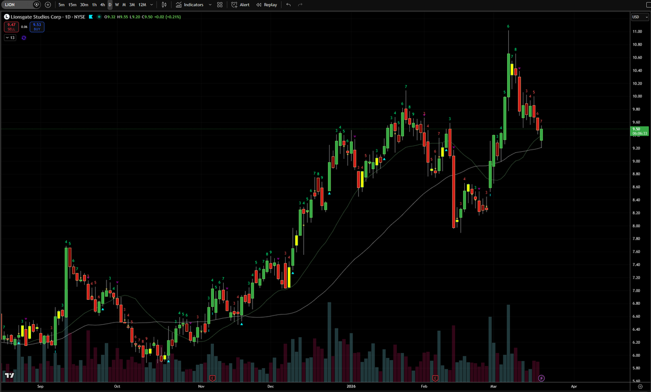Image resolution: width=651 pixels, height=392 pixels.
Task: Expand favorite indicators dropdown arrow
Action: pos(210,4)
